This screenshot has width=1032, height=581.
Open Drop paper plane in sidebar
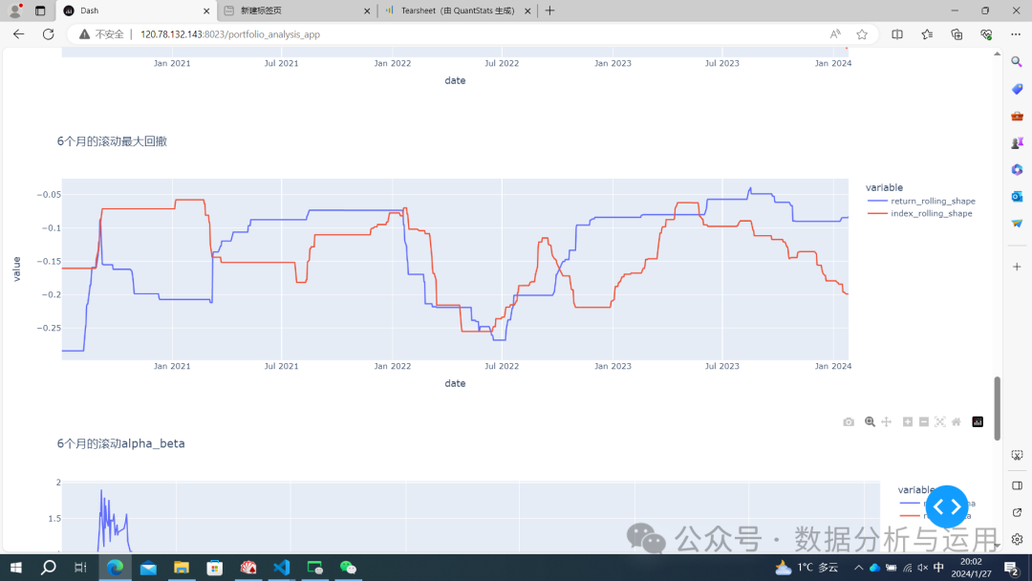point(1017,224)
